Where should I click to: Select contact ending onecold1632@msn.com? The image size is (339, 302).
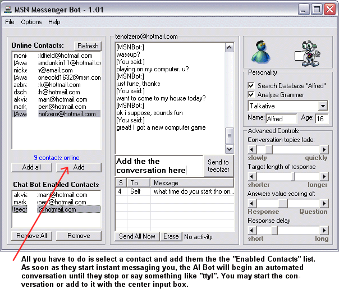click(57, 77)
